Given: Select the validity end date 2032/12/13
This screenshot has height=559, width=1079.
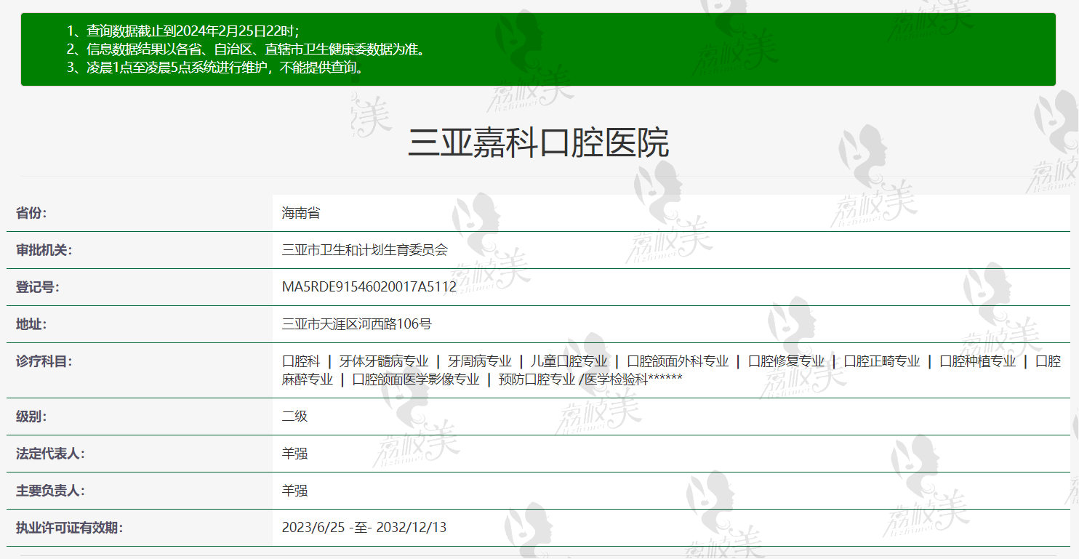Looking at the screenshot, I should (411, 528).
